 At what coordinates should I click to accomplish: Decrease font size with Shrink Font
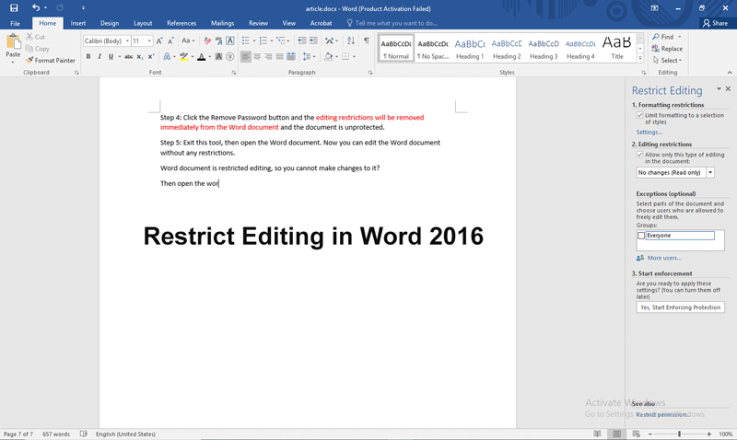pos(171,41)
